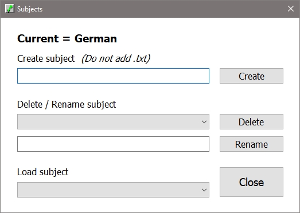Open the Load subject dropdown

[x=113, y=190]
